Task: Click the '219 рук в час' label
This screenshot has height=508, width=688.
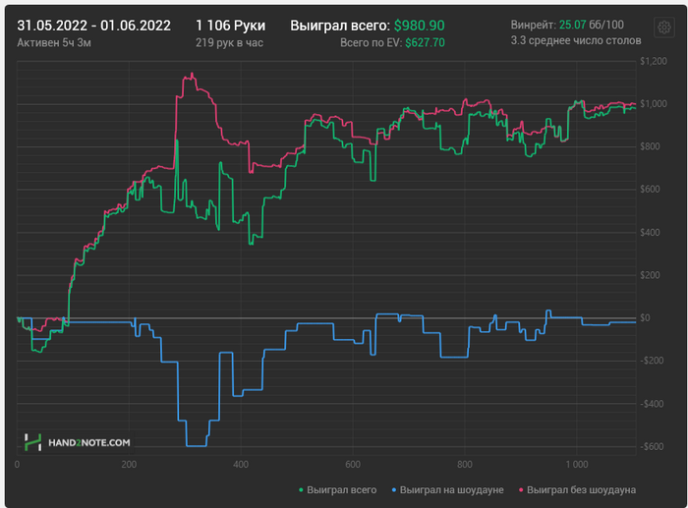Action: coord(230,43)
